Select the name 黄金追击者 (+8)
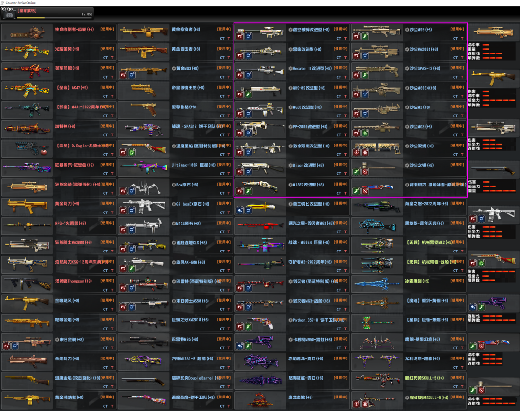Viewport: 520px width, 411px height. click(186, 49)
